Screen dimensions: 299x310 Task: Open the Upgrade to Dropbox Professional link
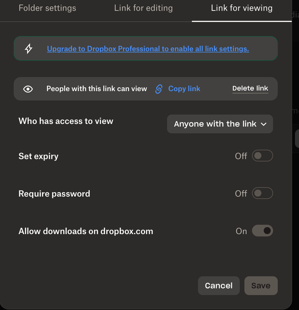click(x=148, y=49)
